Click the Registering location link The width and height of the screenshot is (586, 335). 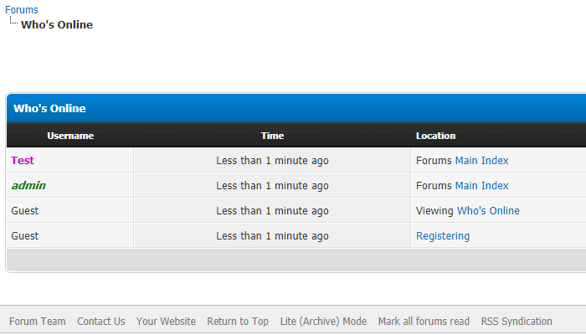[443, 236]
